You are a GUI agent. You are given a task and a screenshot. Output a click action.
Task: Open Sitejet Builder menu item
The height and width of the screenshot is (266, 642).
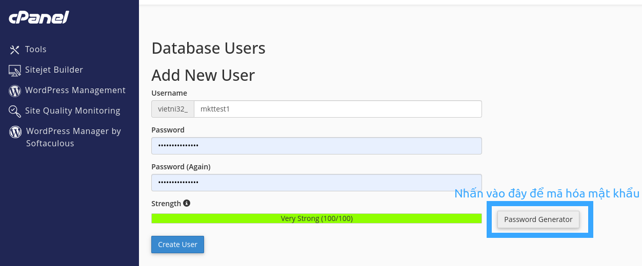54,70
